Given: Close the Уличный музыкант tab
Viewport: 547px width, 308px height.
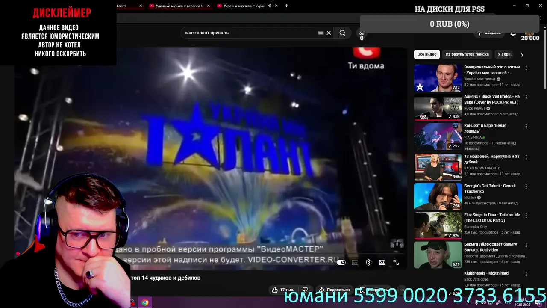Looking at the screenshot, I should [x=209, y=6].
